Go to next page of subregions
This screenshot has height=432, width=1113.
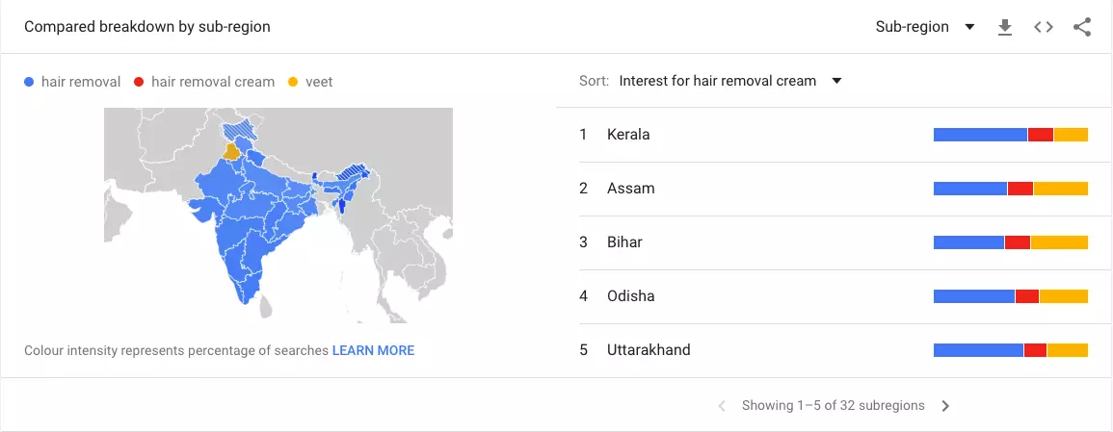pos(945,406)
